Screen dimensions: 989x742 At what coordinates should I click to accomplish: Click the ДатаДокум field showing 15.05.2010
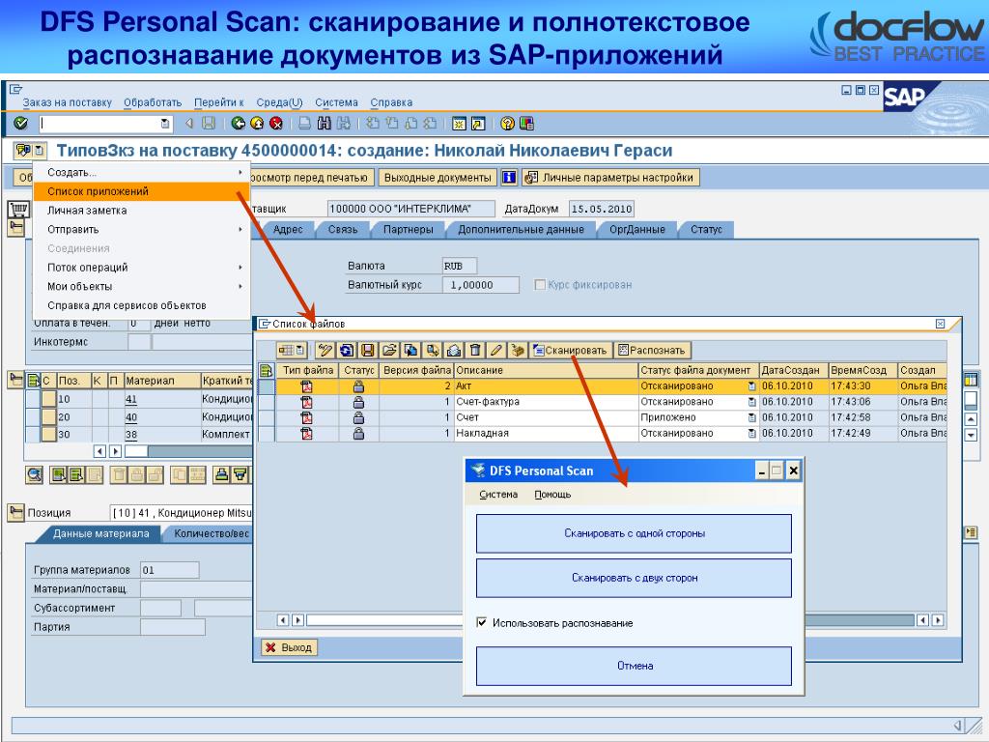pos(601,209)
